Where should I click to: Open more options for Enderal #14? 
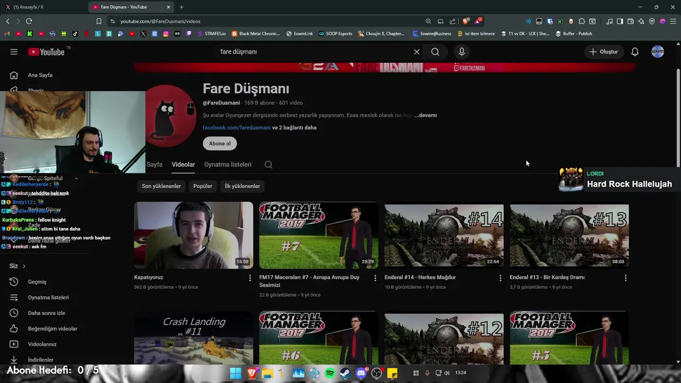point(500,278)
